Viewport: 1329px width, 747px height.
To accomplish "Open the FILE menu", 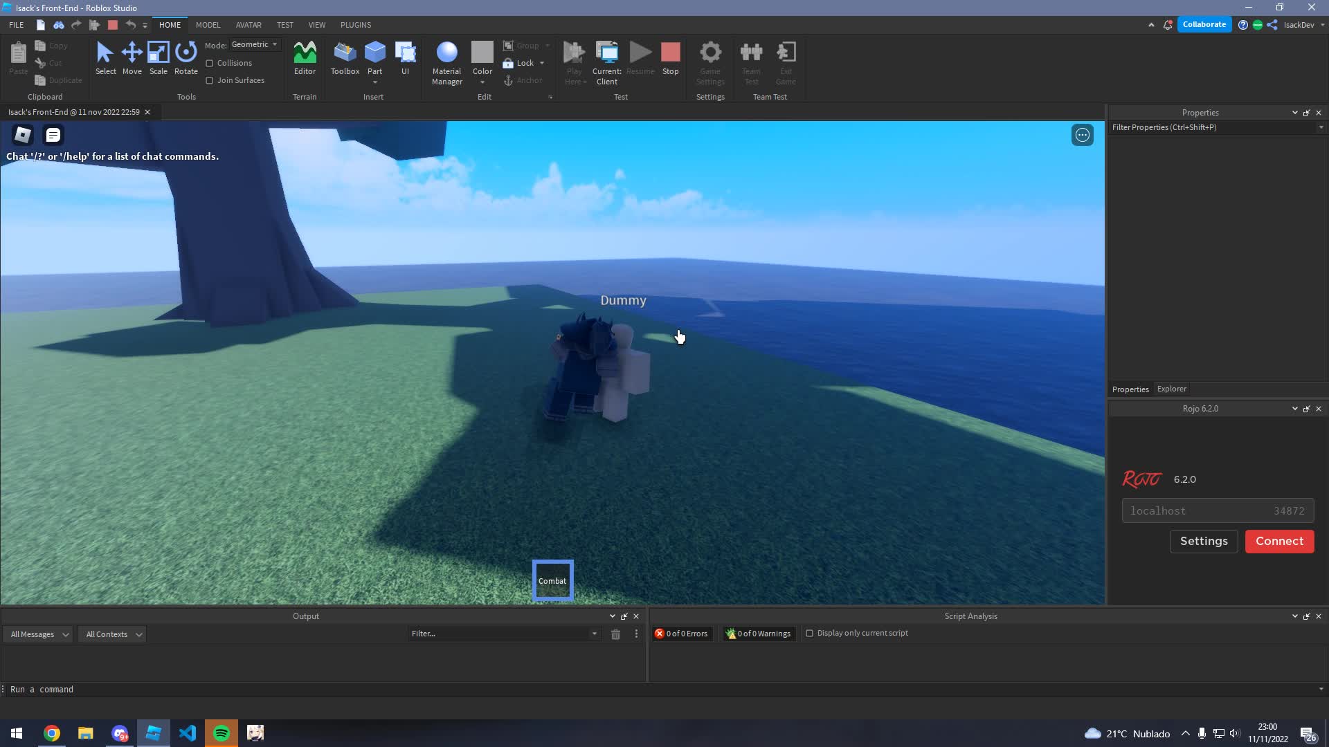I will point(17,25).
